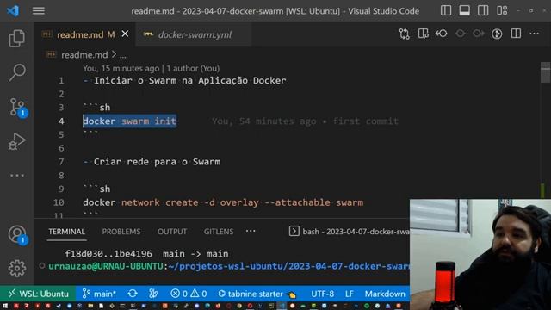551x310 pixels.
Task: Open the markdown preview to the side icon
Action: [x=423, y=34]
